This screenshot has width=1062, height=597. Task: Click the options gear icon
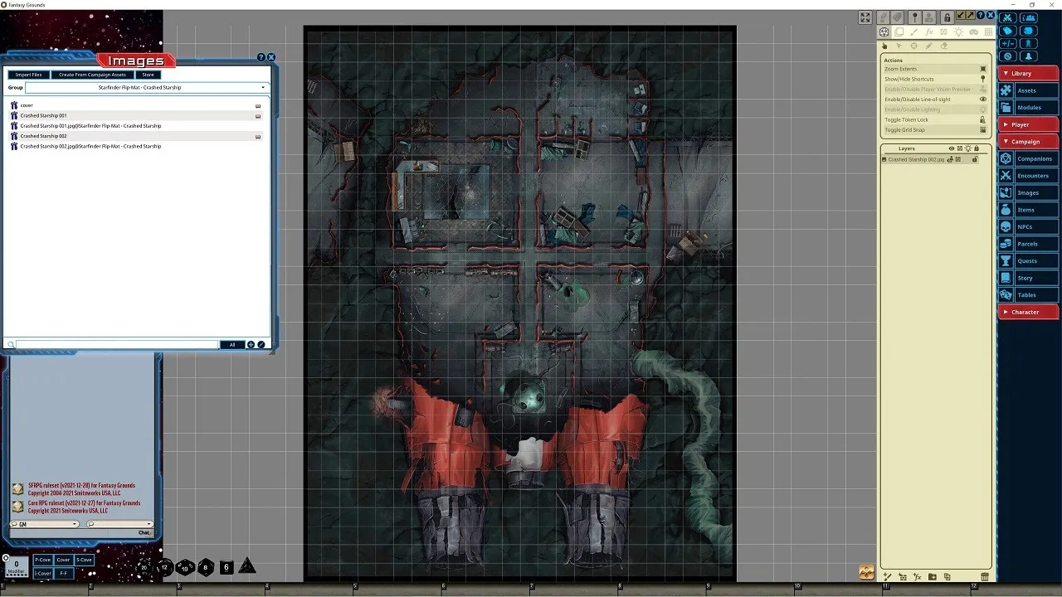1007,56
